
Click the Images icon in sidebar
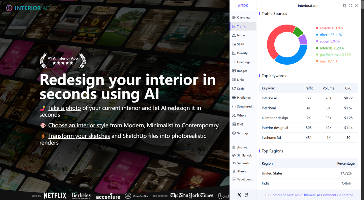234,71
